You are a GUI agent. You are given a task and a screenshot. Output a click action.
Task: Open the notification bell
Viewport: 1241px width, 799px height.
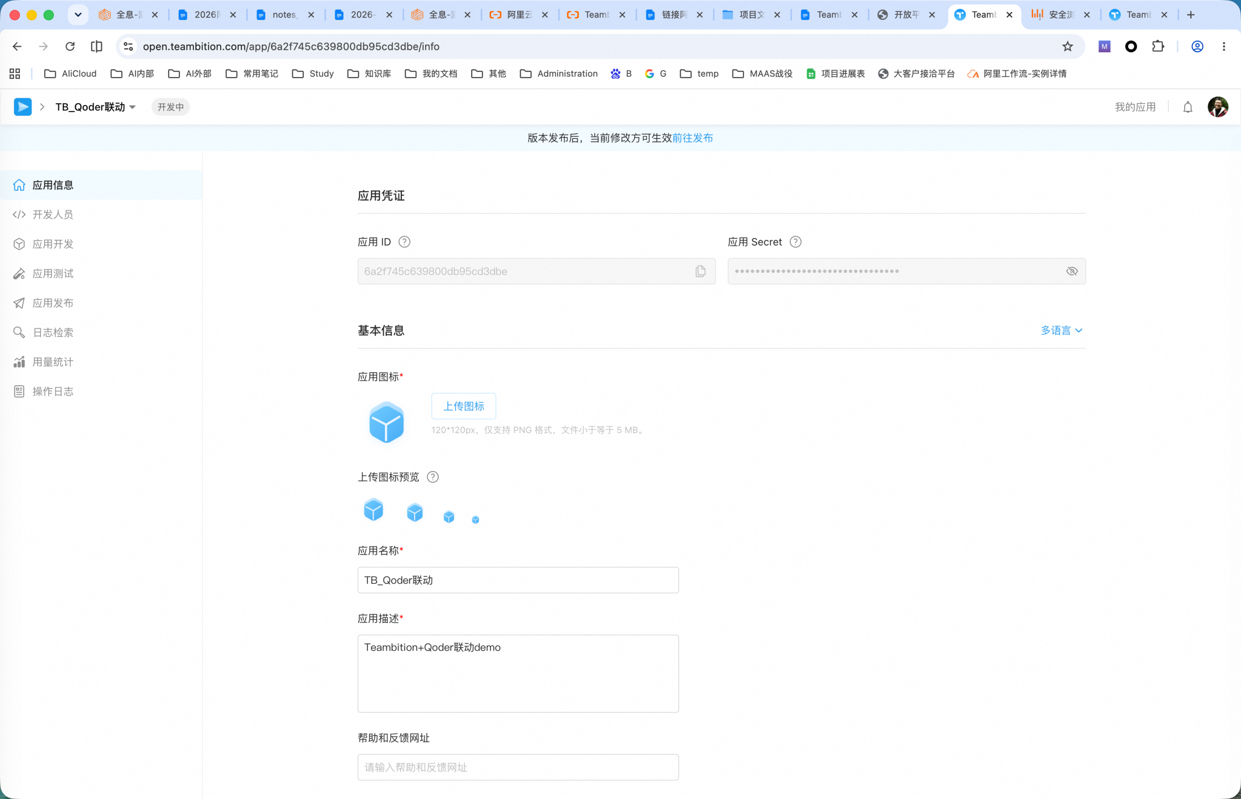[x=1188, y=107]
